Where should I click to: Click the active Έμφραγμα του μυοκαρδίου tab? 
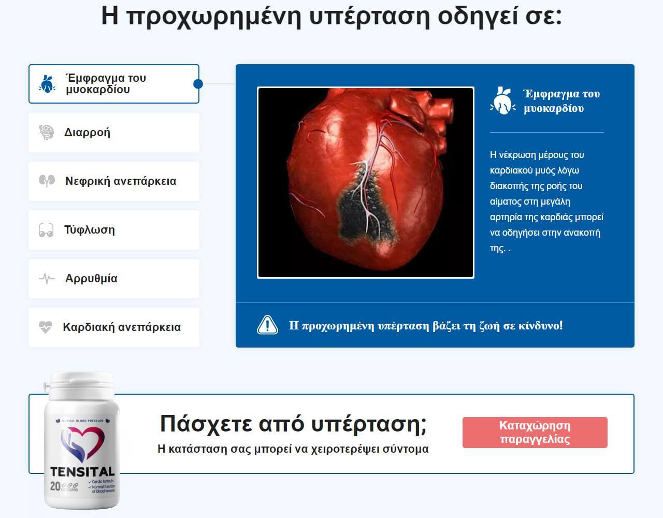114,83
